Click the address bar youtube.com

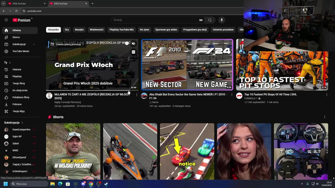tap(34, 11)
